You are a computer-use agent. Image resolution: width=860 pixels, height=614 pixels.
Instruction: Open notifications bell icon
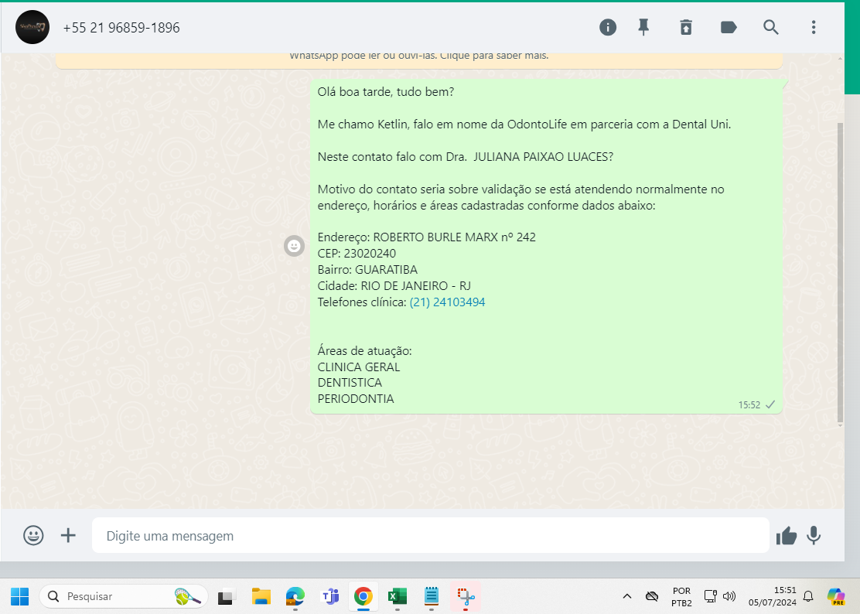point(808,596)
